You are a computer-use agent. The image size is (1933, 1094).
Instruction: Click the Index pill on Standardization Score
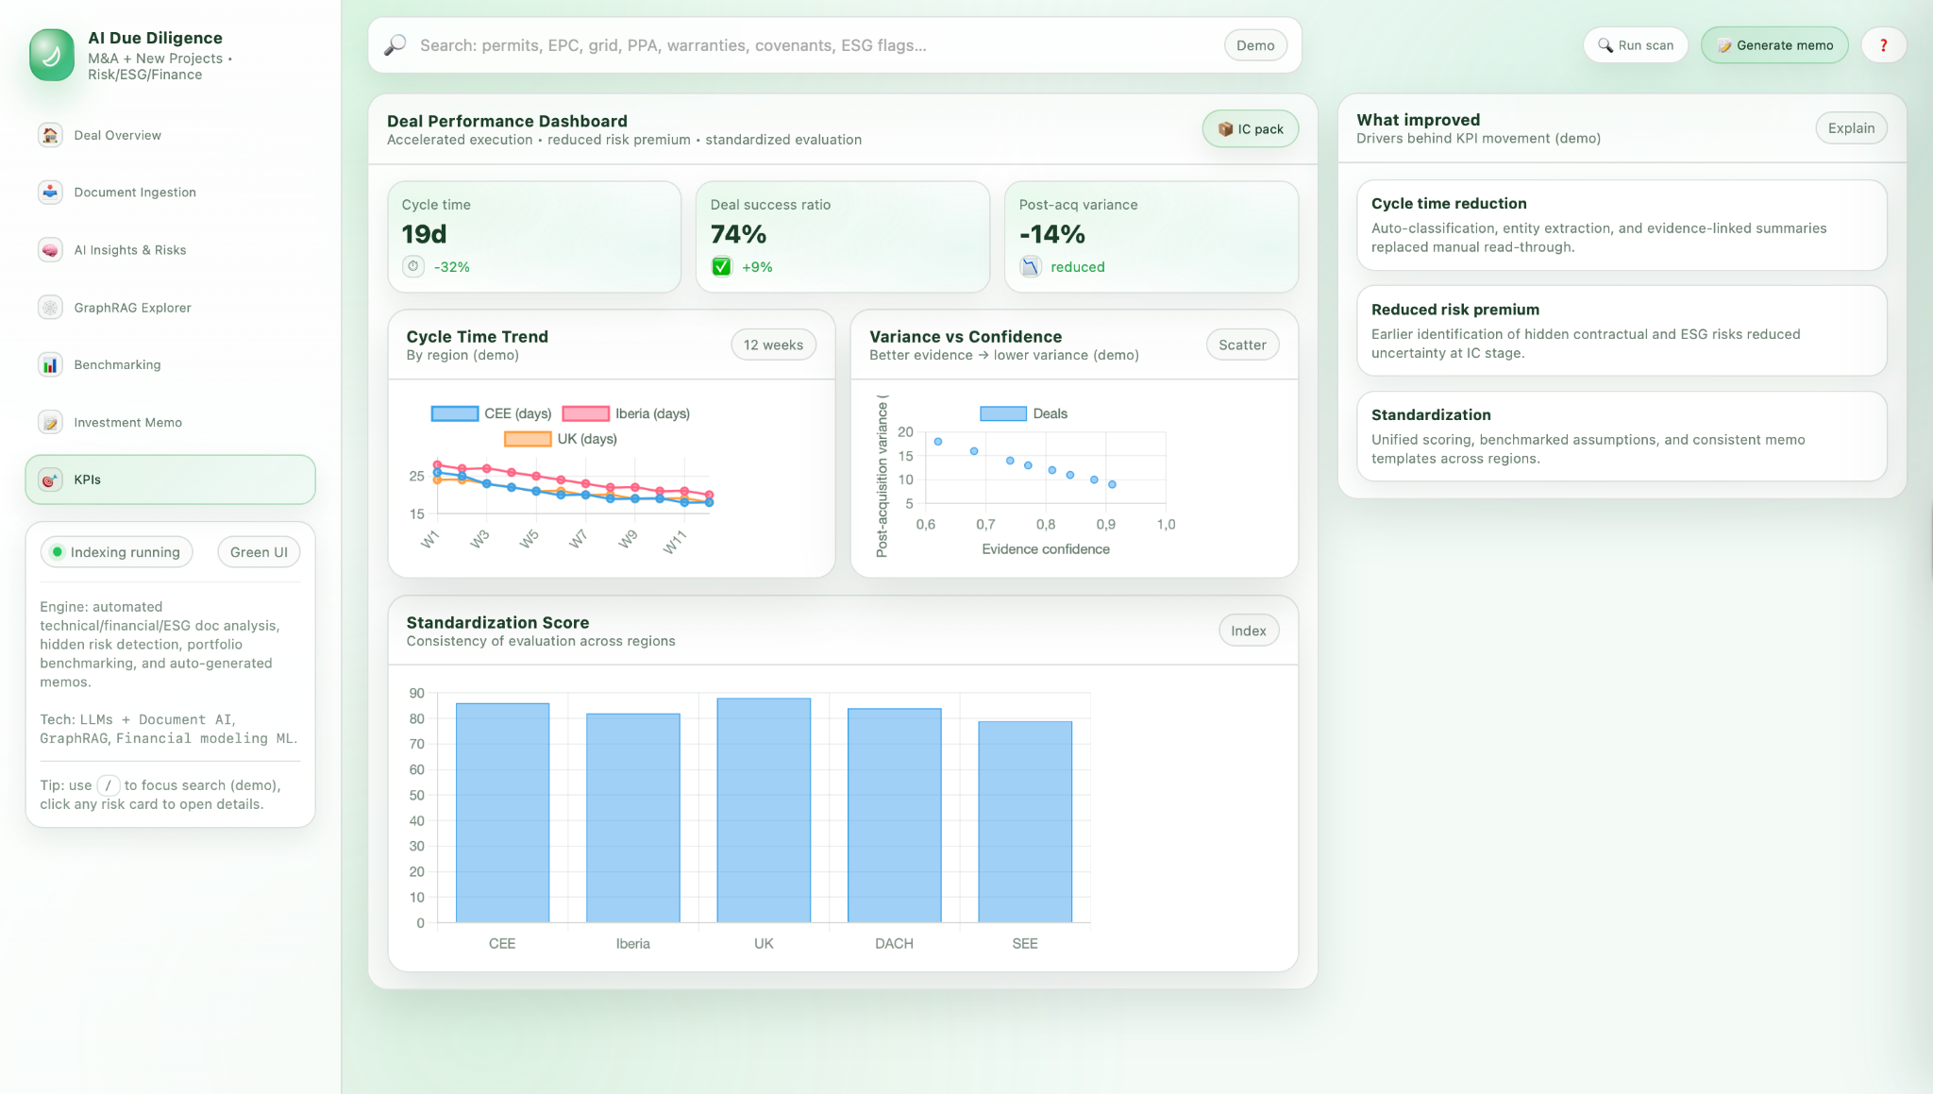click(1248, 631)
